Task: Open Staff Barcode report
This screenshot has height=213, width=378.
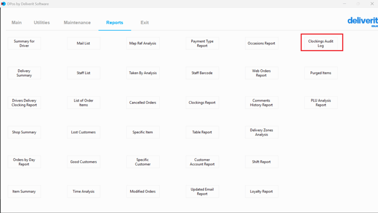Action: [202, 73]
